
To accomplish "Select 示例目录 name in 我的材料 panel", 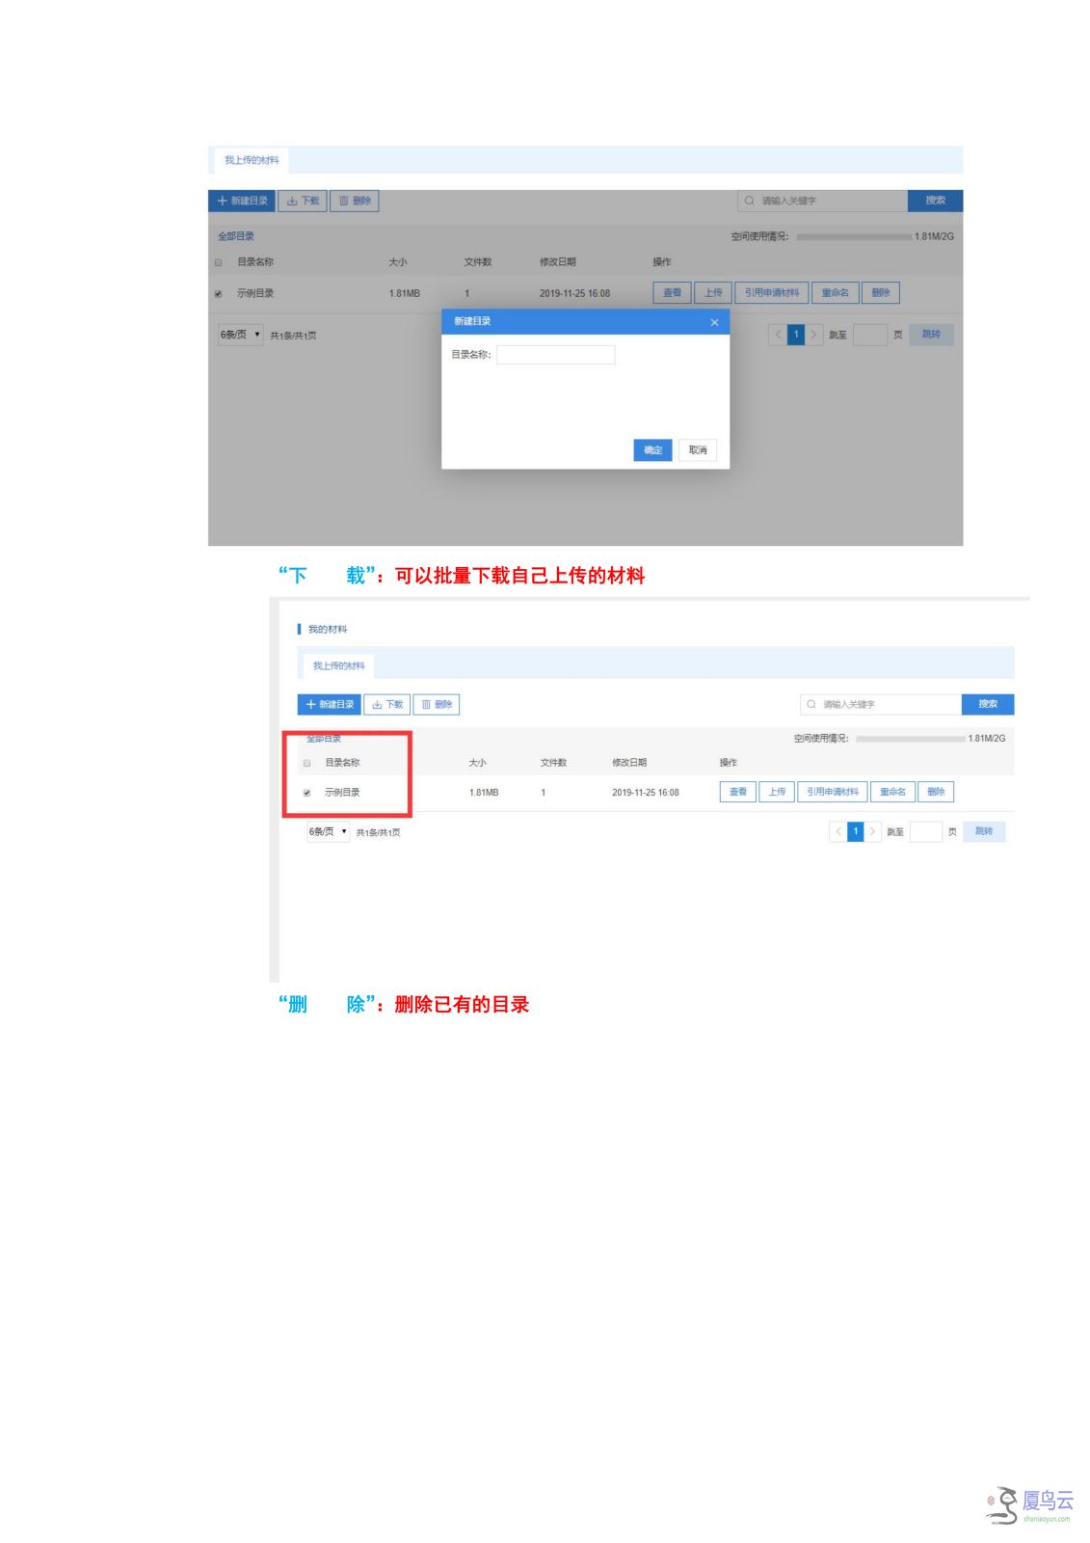I will coord(342,793).
